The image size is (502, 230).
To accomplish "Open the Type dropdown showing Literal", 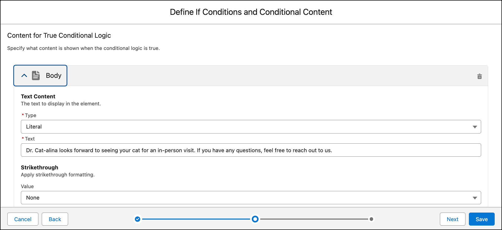I will 251,127.
